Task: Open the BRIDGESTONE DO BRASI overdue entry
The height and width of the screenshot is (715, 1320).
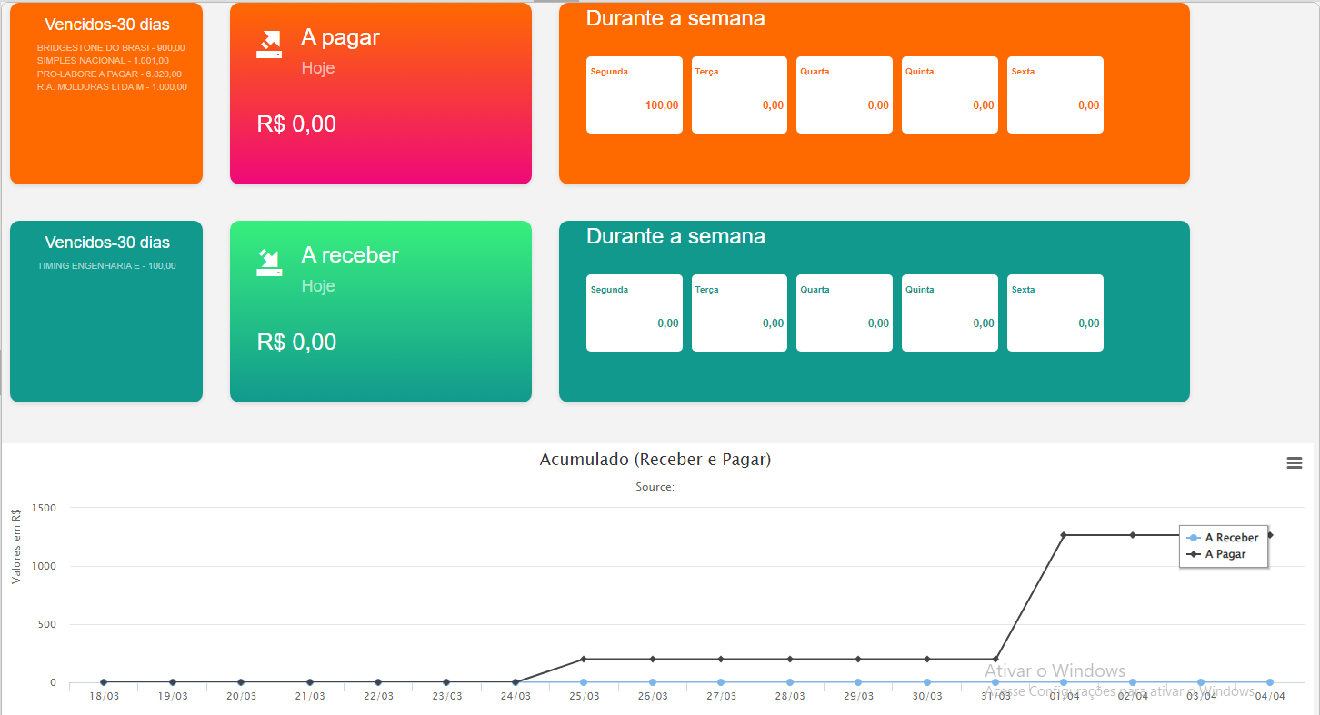Action: (111, 47)
